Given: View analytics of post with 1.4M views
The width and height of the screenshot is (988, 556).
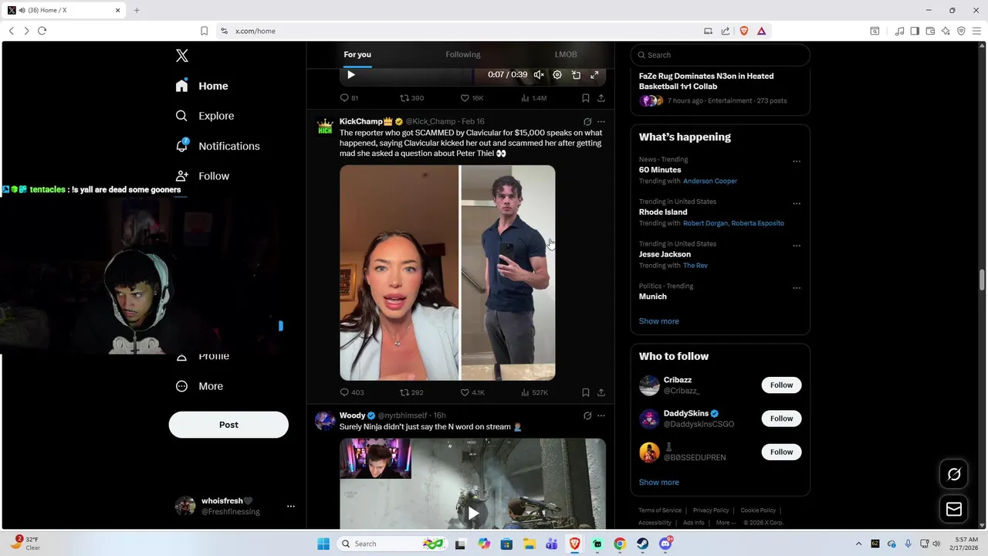Looking at the screenshot, I should pyautogui.click(x=533, y=98).
